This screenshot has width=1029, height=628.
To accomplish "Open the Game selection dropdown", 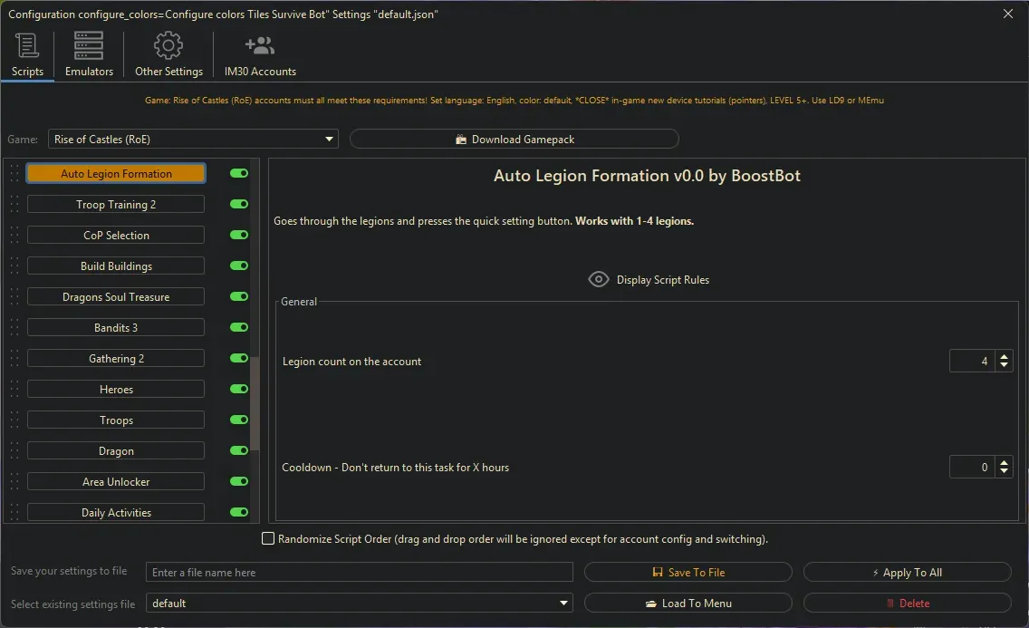I will pos(193,140).
